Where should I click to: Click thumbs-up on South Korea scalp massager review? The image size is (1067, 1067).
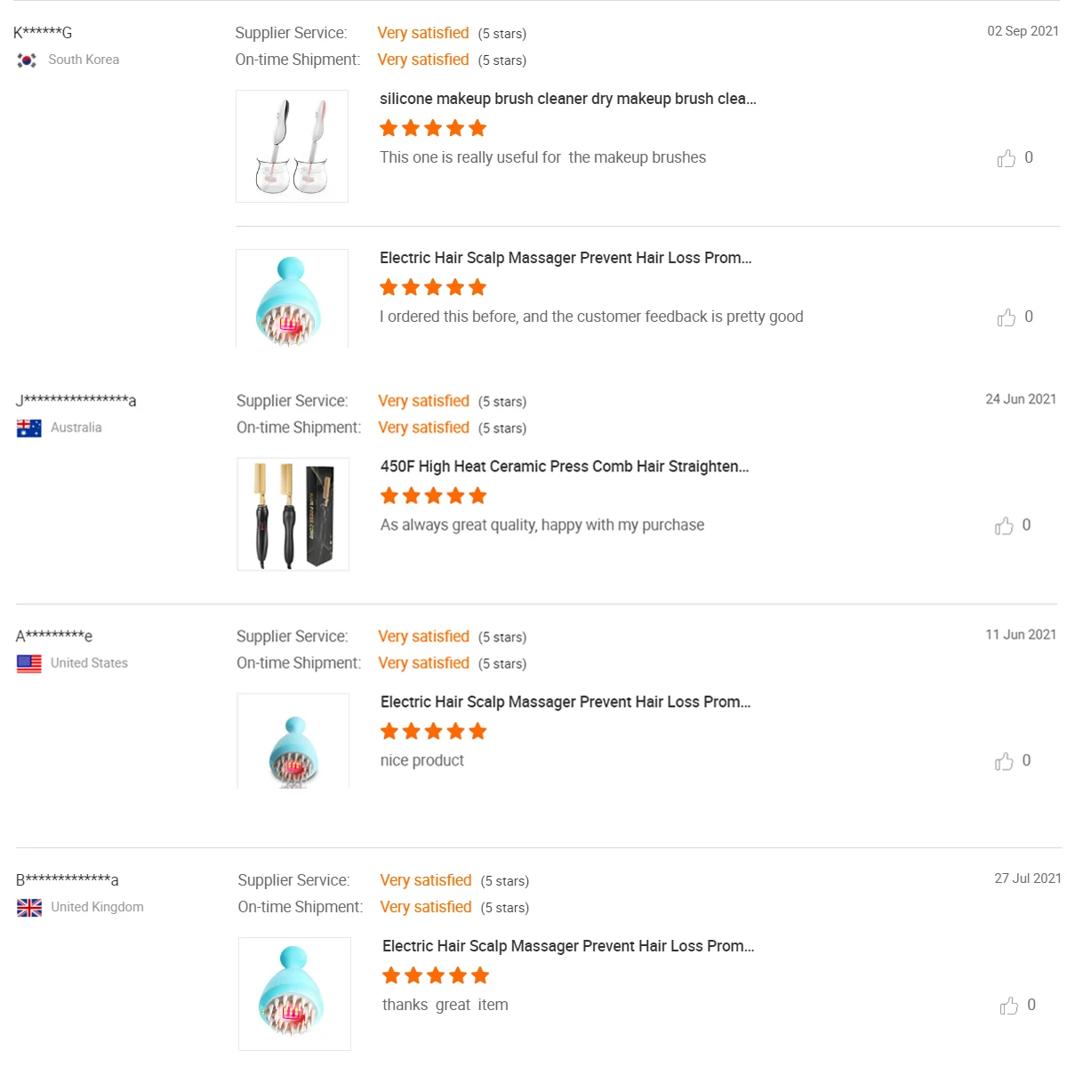[x=1007, y=317]
